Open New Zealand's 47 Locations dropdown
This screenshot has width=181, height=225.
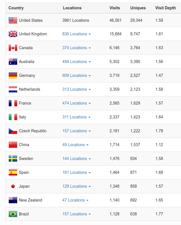tap(75, 200)
